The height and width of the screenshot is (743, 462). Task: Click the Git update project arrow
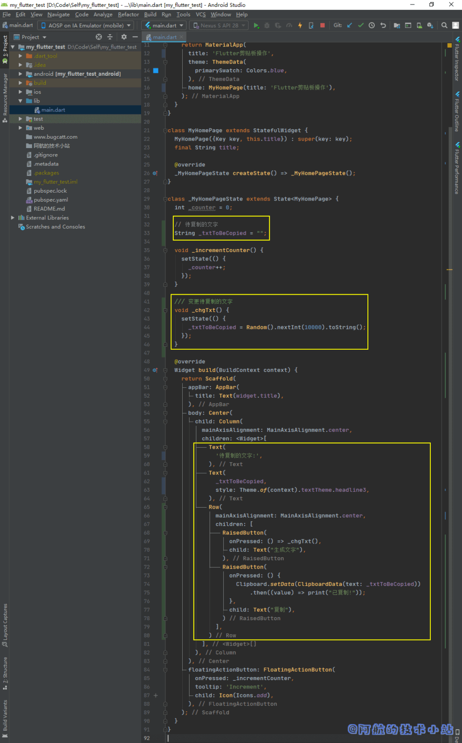tap(350, 25)
